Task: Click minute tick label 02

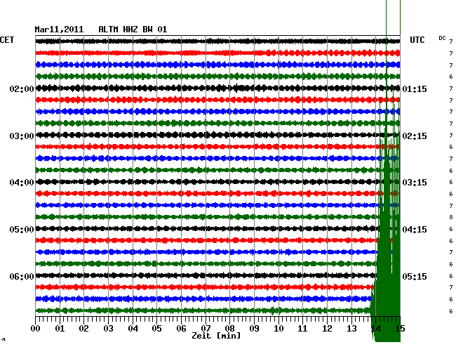Action: pos(83,329)
